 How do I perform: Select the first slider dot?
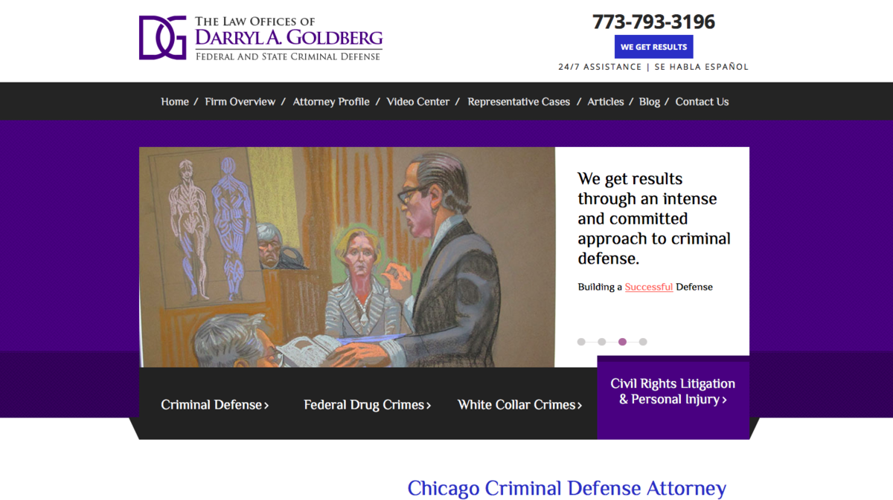pos(581,342)
